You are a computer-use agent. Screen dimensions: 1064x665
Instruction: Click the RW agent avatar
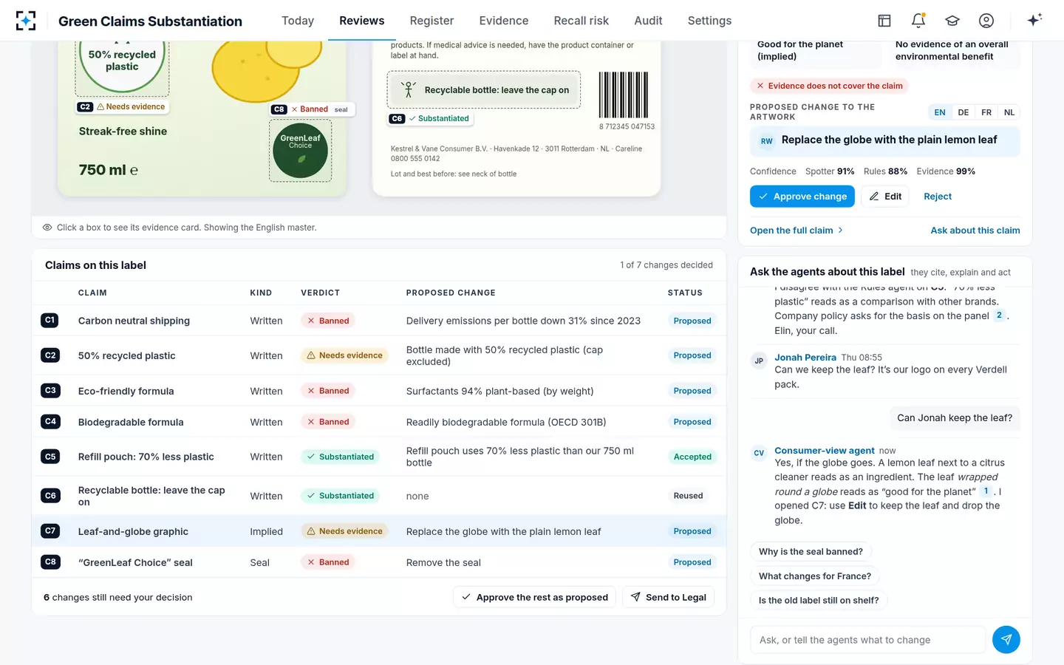pos(767,141)
